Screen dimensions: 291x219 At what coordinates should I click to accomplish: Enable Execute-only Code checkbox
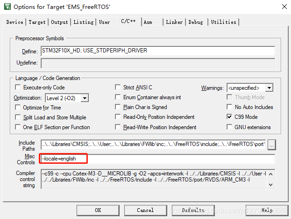tap(18, 87)
